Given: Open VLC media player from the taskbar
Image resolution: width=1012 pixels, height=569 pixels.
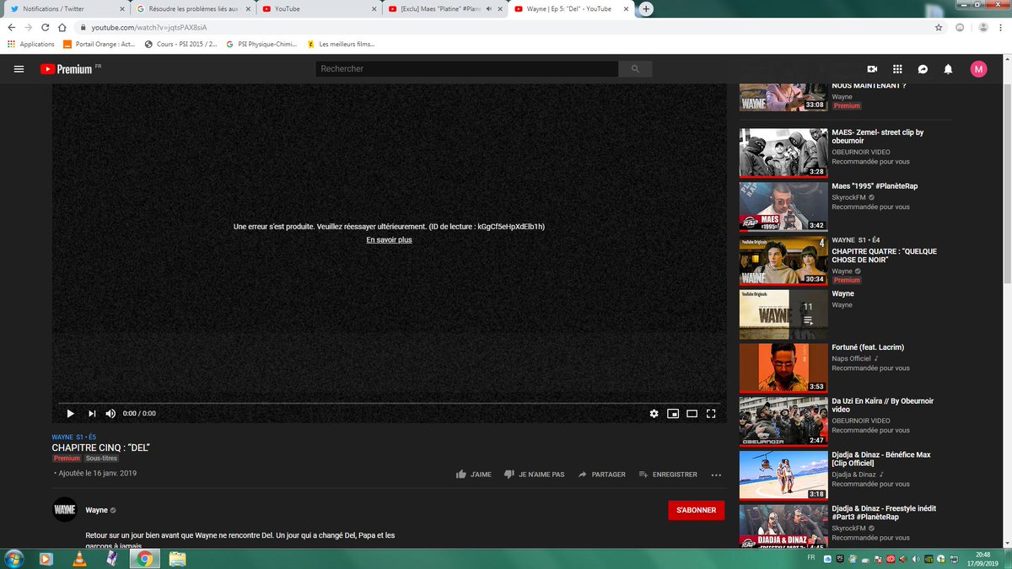Looking at the screenshot, I should [78, 558].
